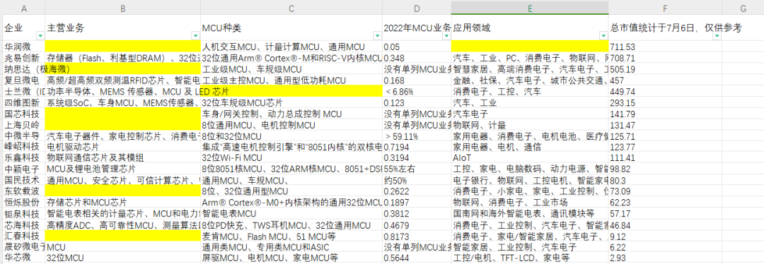This screenshot has width=764, height=264.
Task: Select the 华芯微 company cell
Action: pyautogui.click(x=24, y=258)
